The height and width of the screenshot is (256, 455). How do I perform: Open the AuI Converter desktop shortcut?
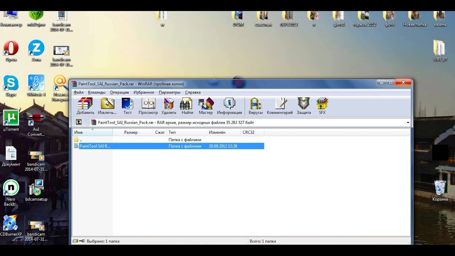[36, 124]
